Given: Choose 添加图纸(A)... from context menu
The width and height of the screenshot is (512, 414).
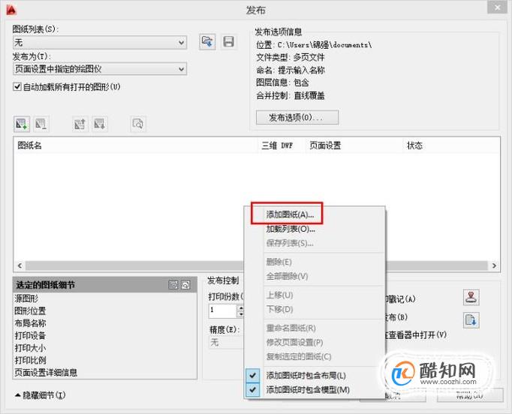Looking at the screenshot, I should point(290,214).
